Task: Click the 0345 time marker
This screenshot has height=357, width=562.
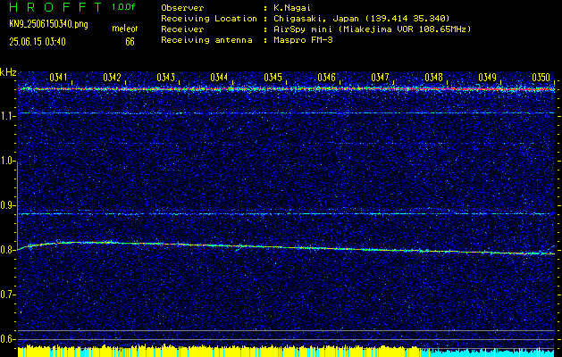Action: (x=273, y=78)
